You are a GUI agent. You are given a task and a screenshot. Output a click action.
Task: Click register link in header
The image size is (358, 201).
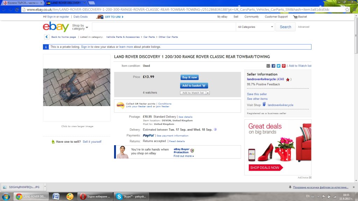point(64,17)
